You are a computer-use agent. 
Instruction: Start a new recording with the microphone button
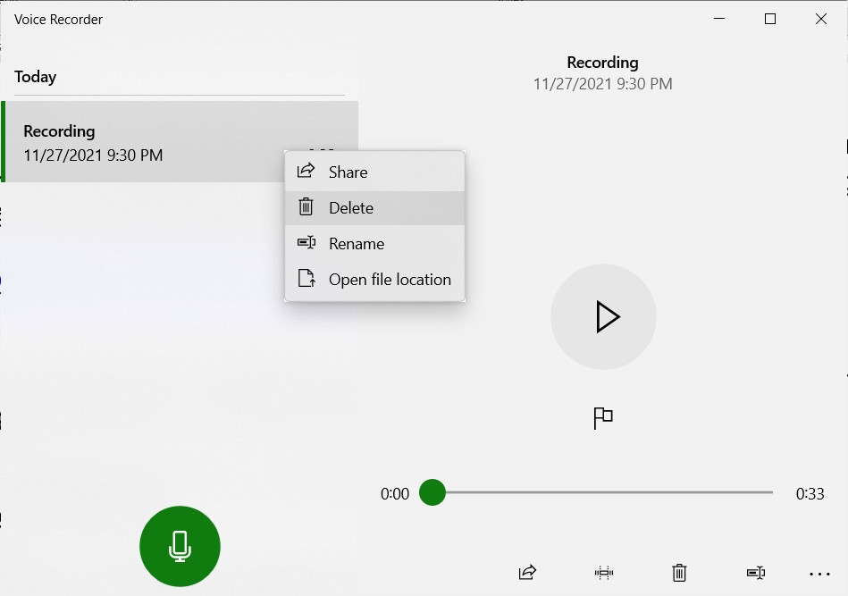pyautogui.click(x=180, y=546)
